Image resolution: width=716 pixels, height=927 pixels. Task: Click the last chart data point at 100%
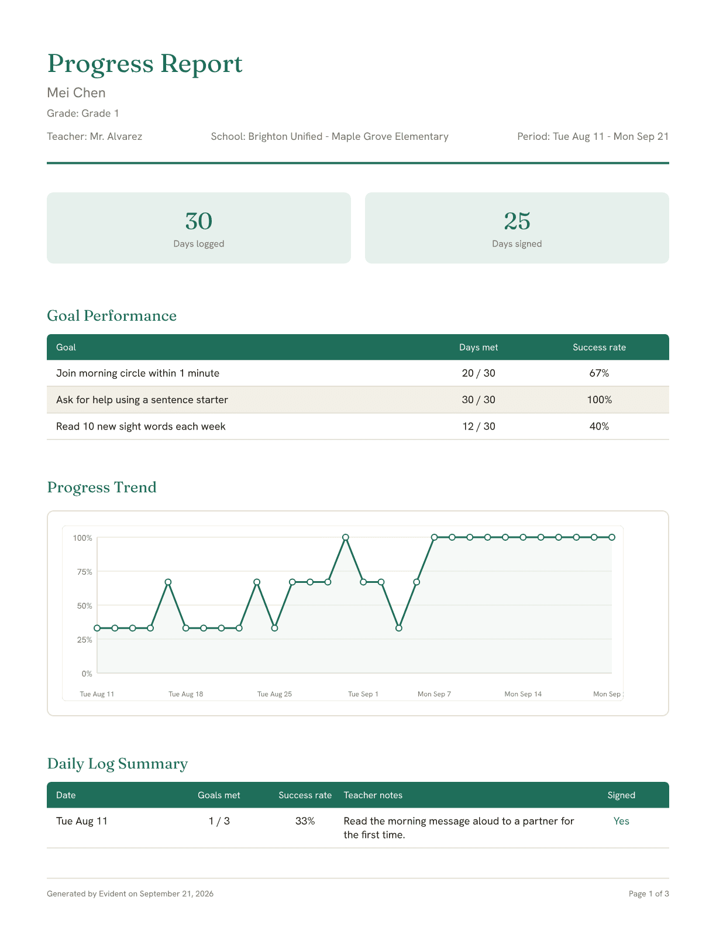(612, 537)
